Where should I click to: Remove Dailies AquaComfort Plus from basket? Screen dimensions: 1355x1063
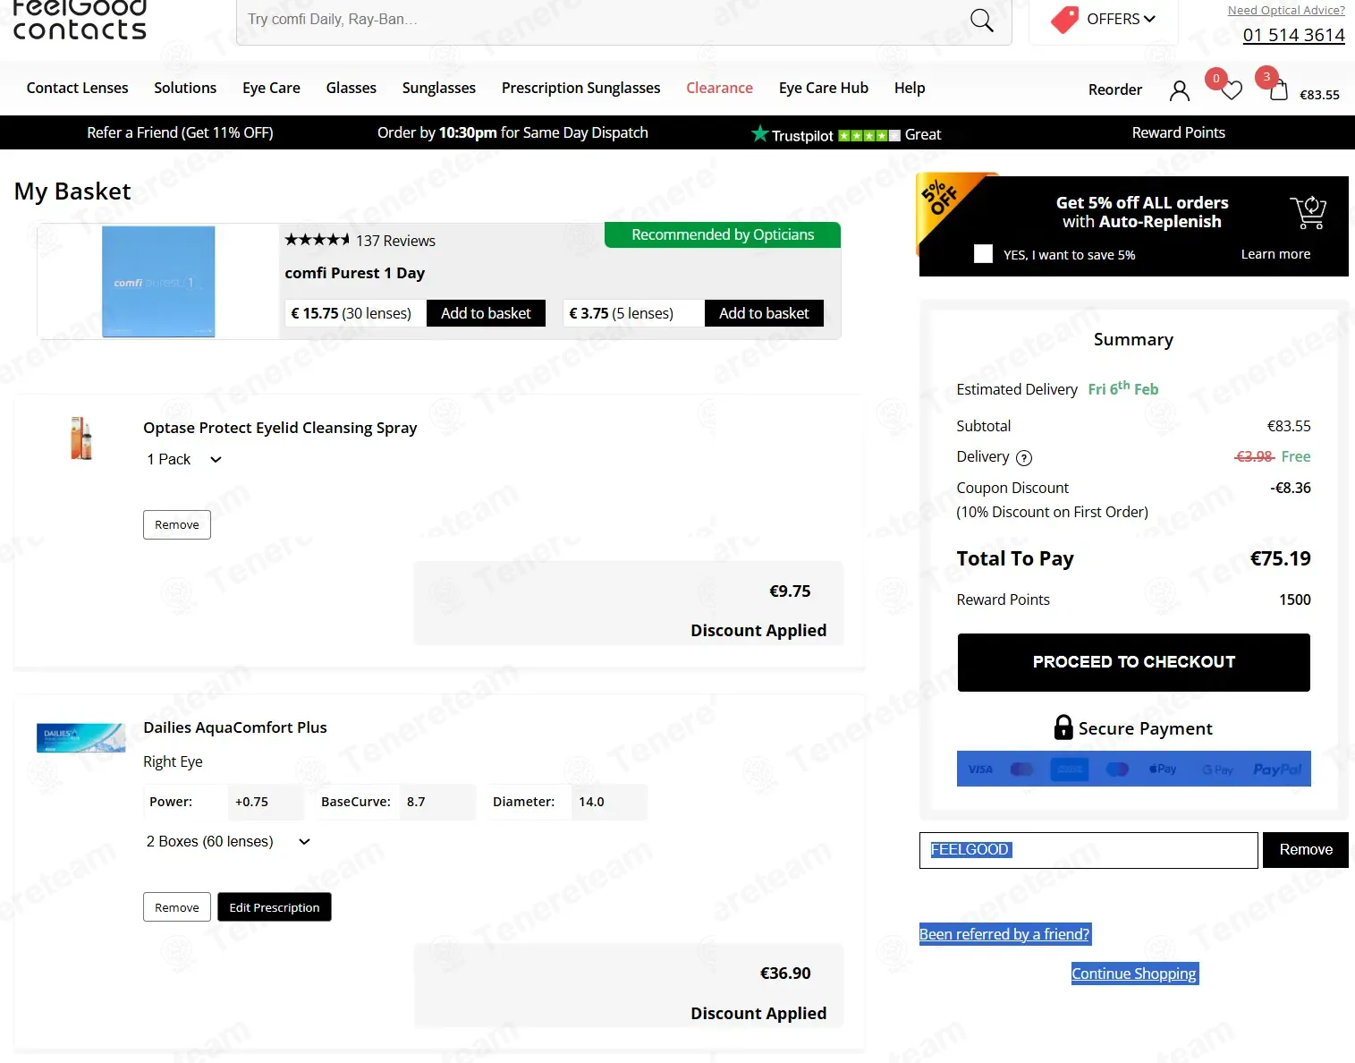(x=177, y=907)
